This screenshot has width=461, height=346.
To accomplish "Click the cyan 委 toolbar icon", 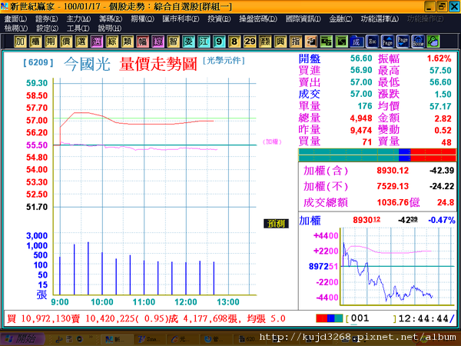I will pos(188,42).
